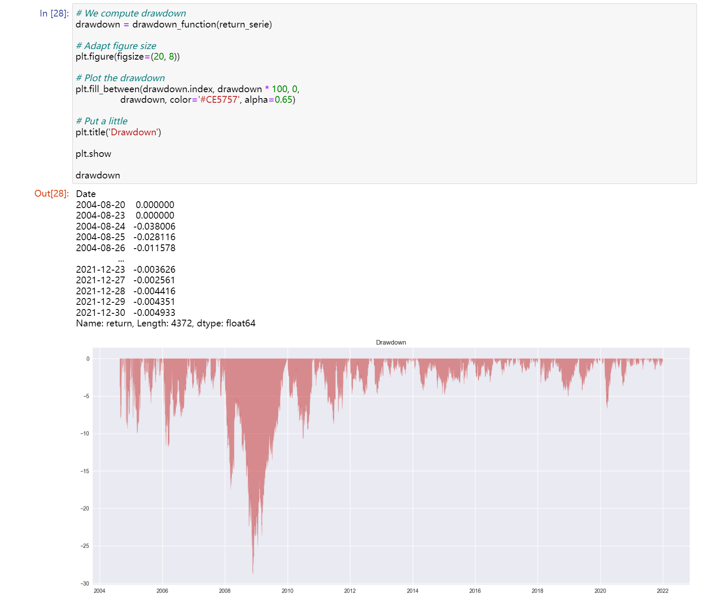
Task: Click the value -0.028116
Action: click(x=154, y=237)
